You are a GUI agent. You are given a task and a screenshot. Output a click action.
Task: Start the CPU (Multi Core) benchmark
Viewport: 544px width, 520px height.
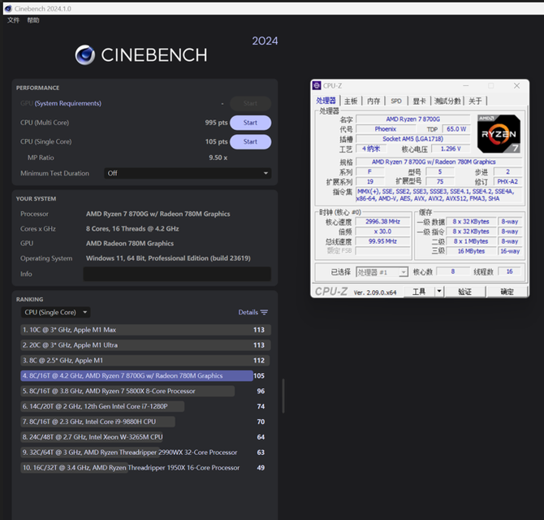[x=250, y=123]
